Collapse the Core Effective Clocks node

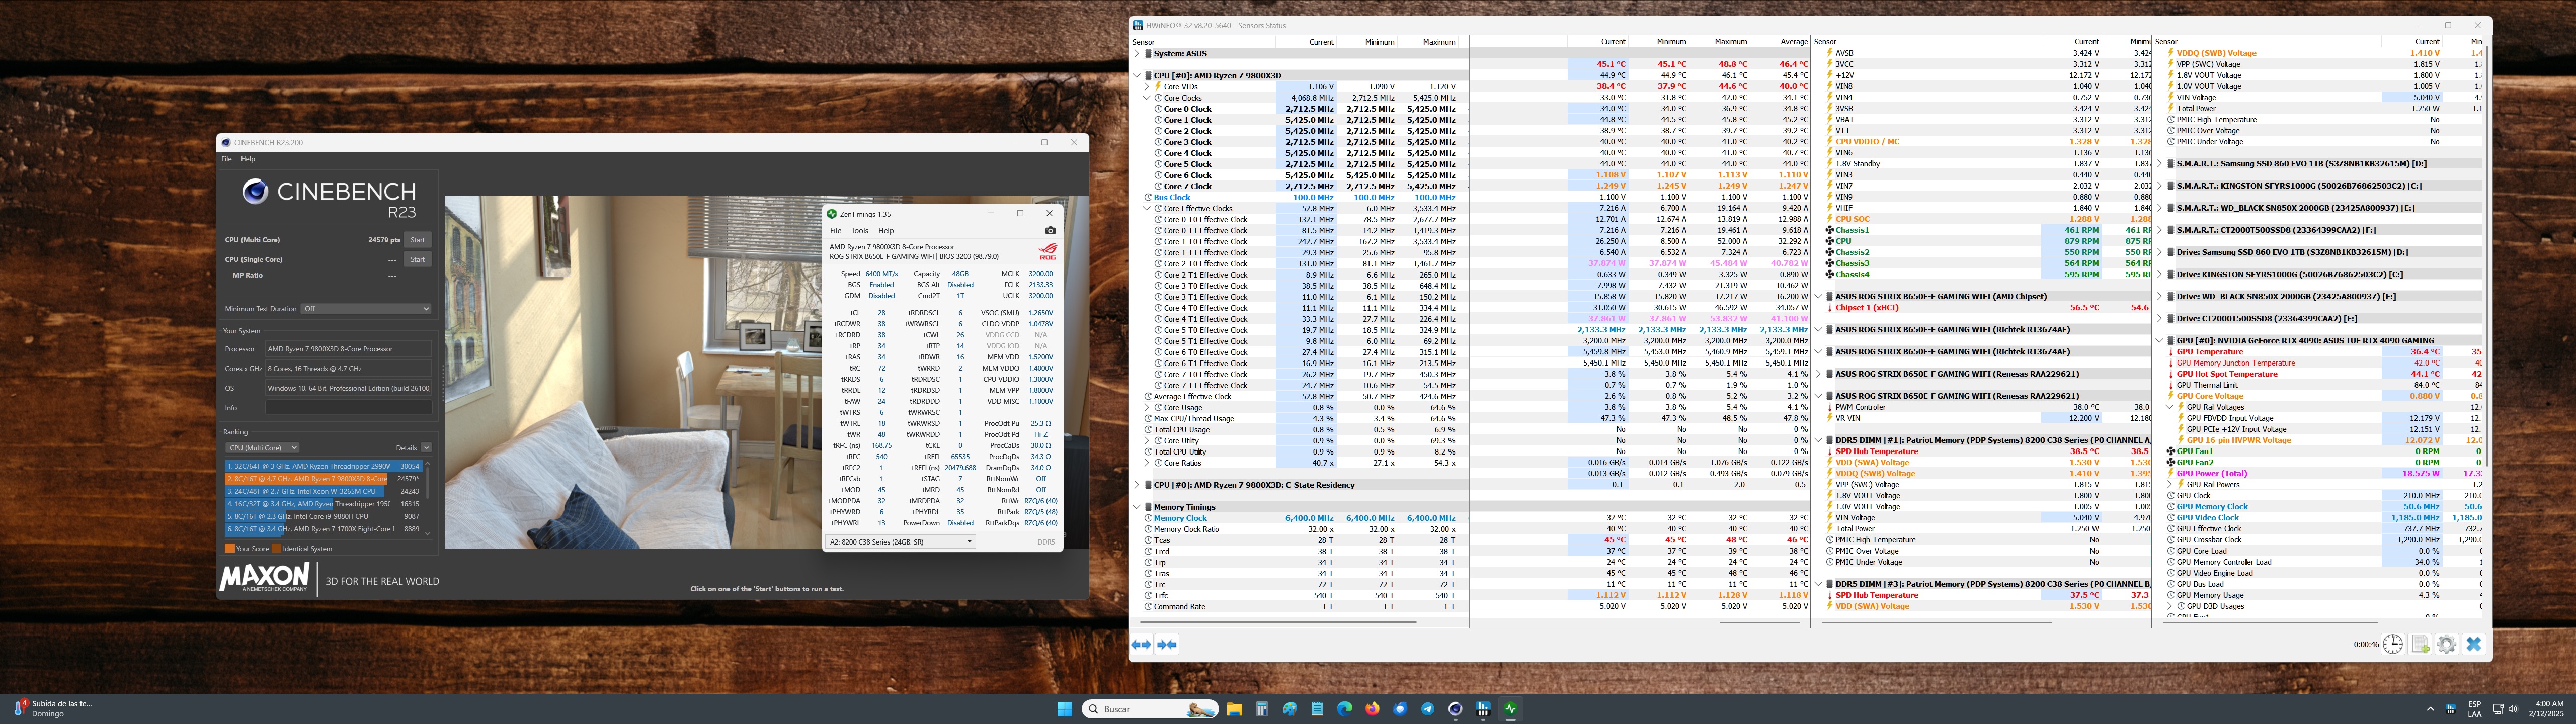coord(1147,209)
